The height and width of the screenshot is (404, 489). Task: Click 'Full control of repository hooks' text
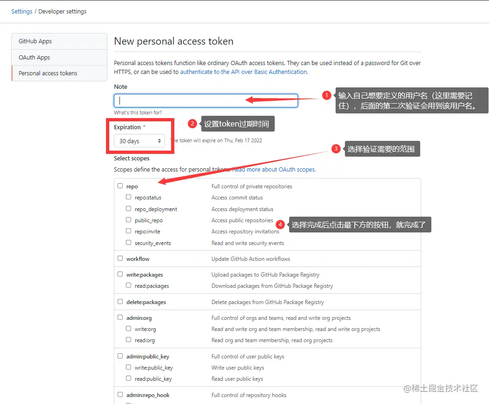tap(249, 395)
